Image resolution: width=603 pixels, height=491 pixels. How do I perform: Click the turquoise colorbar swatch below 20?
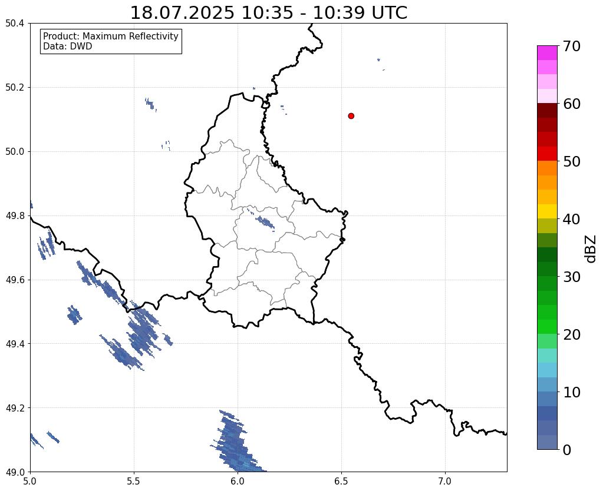click(x=547, y=356)
